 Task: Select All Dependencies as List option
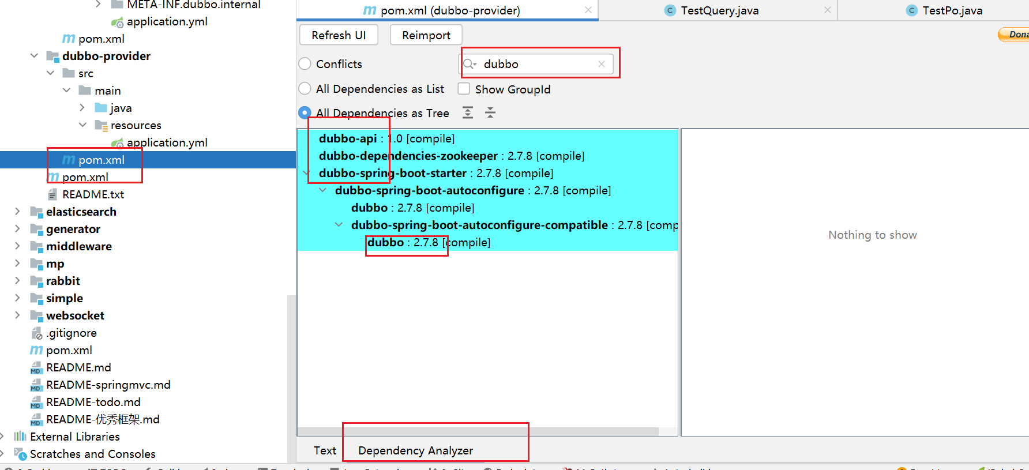tap(305, 89)
